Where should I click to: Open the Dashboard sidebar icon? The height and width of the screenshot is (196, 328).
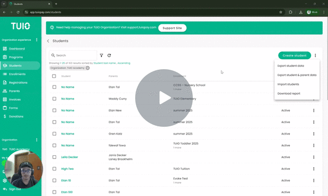pos(5,48)
